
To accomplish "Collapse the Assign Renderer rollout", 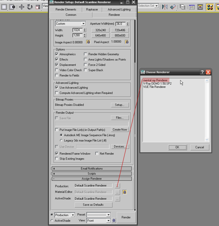I will [x=92, y=179].
